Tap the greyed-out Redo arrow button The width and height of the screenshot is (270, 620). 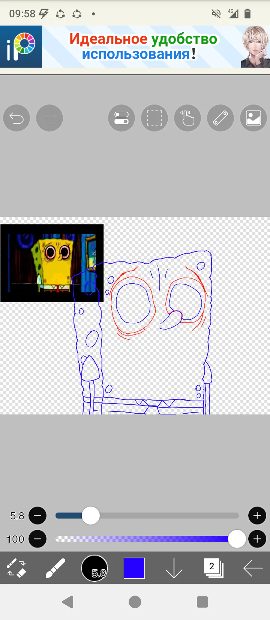pyautogui.click(x=49, y=118)
